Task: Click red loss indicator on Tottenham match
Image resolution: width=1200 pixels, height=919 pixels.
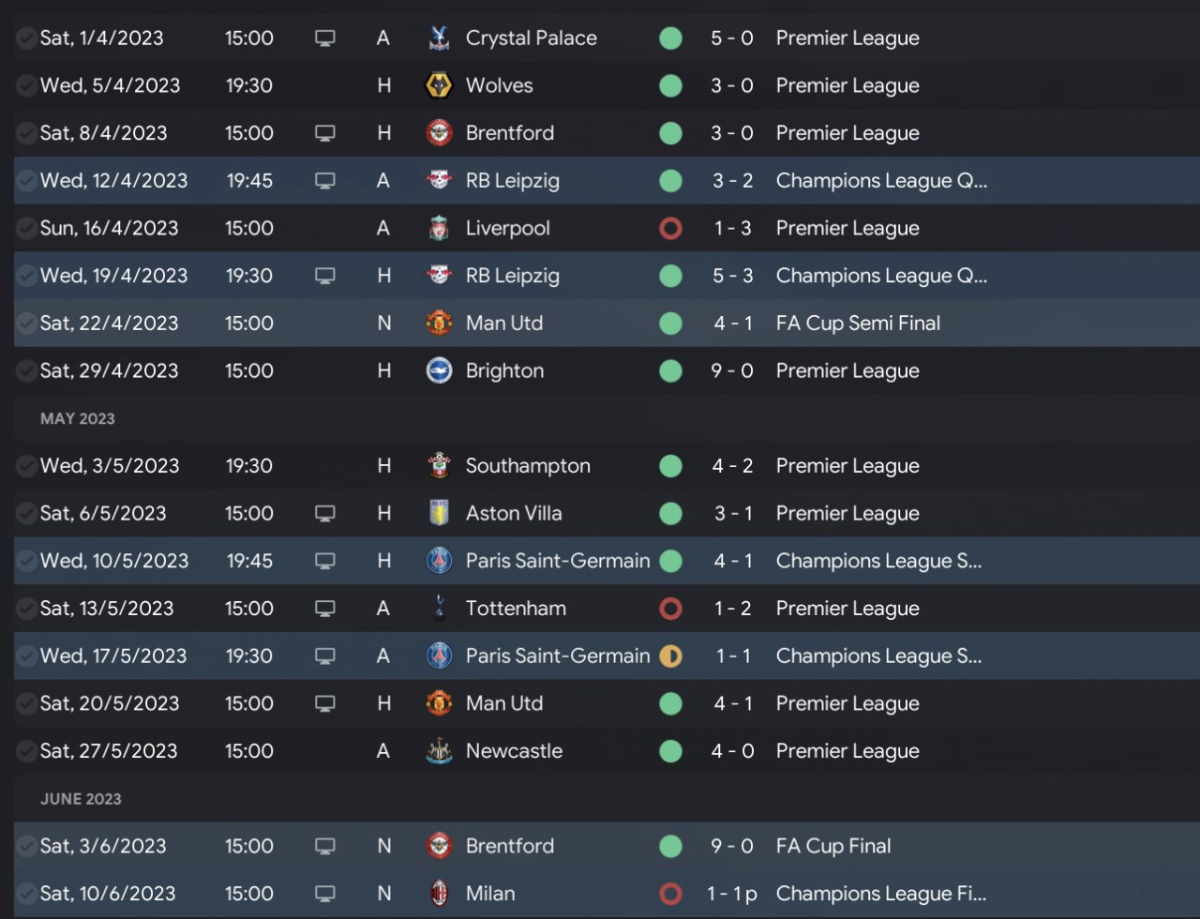Action: 670,609
